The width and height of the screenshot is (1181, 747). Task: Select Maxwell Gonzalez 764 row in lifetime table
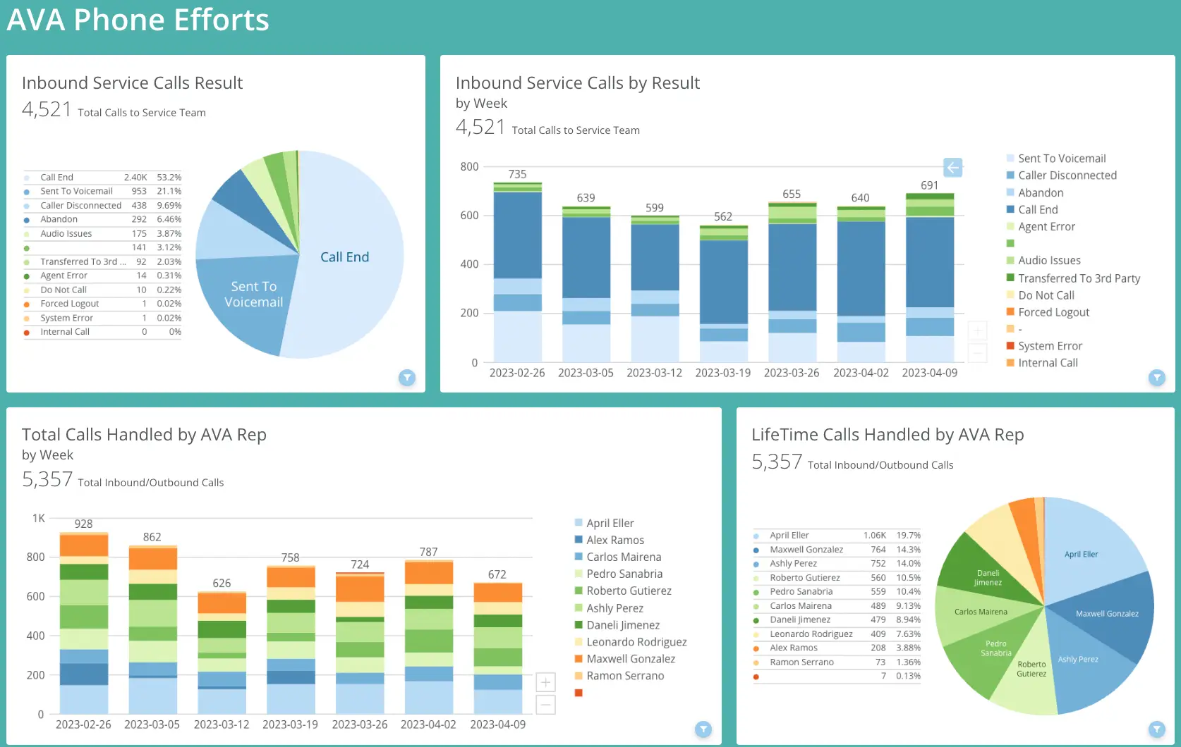click(837, 550)
